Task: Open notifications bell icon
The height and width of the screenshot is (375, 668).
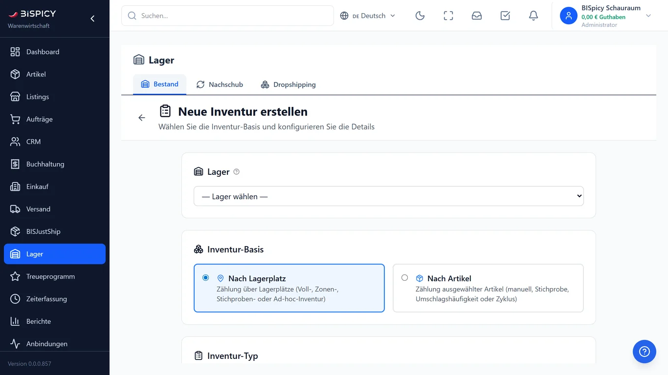Action: tap(534, 16)
